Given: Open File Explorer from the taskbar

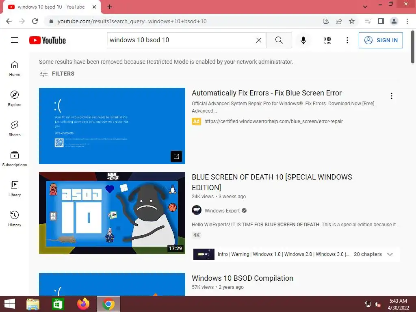Looking at the screenshot, I should tap(33, 304).
